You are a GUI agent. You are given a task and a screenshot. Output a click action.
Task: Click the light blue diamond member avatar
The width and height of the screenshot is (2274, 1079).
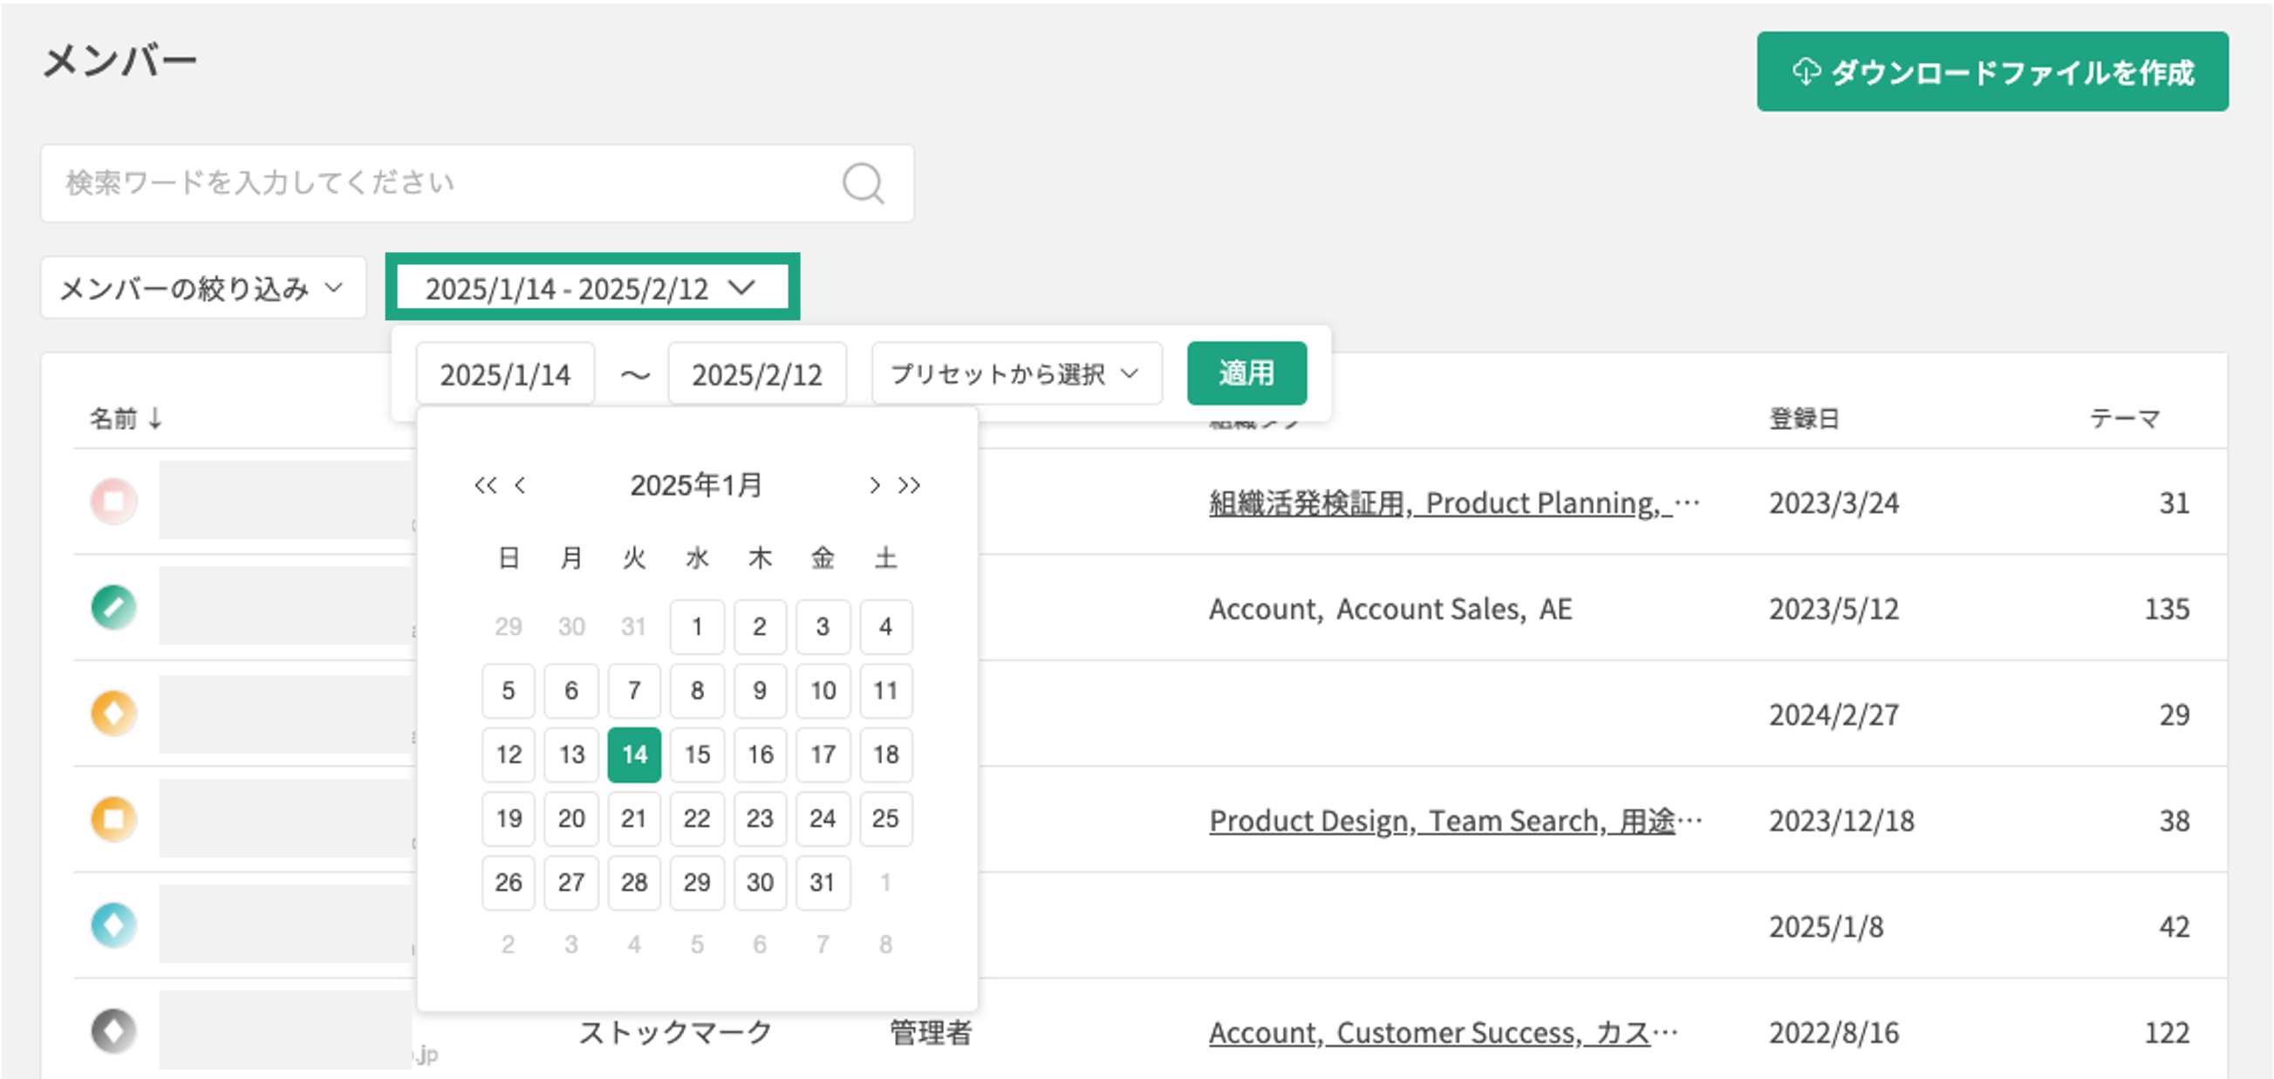pyautogui.click(x=114, y=925)
